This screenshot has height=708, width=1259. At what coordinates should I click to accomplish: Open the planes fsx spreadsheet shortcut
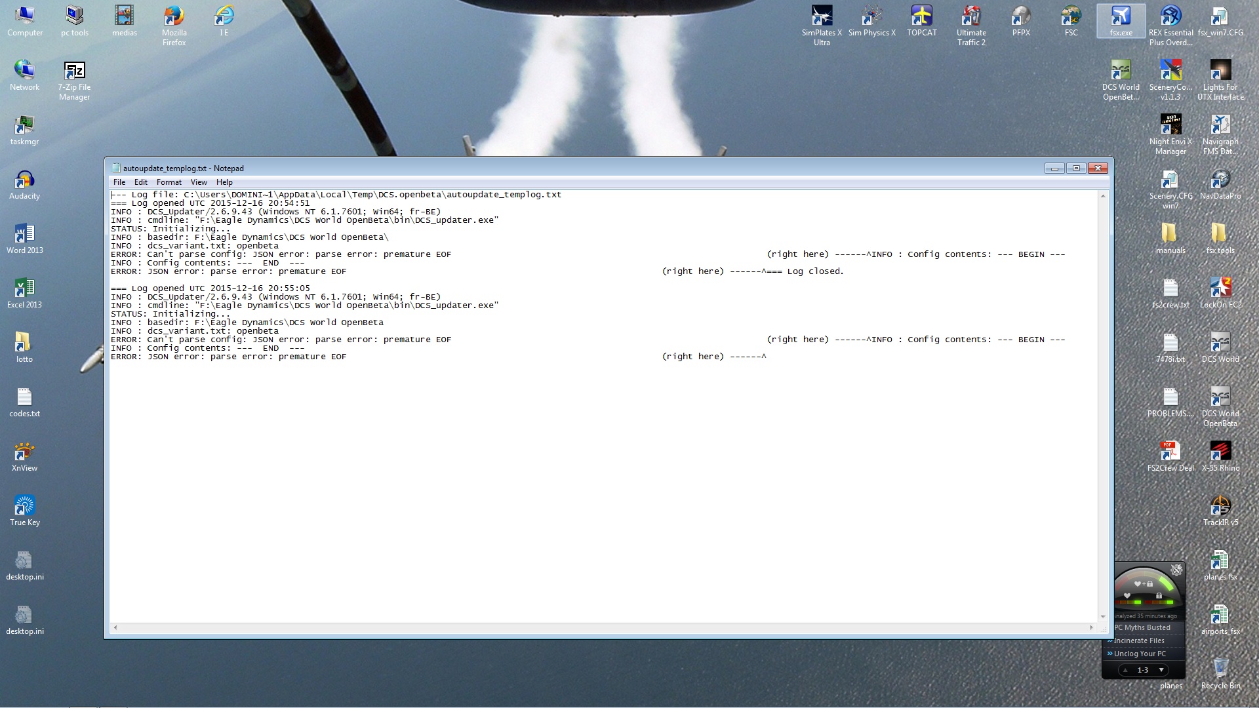(x=1220, y=565)
